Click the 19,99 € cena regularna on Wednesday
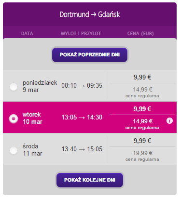This screenshot has width=180, height=198. 142,156
